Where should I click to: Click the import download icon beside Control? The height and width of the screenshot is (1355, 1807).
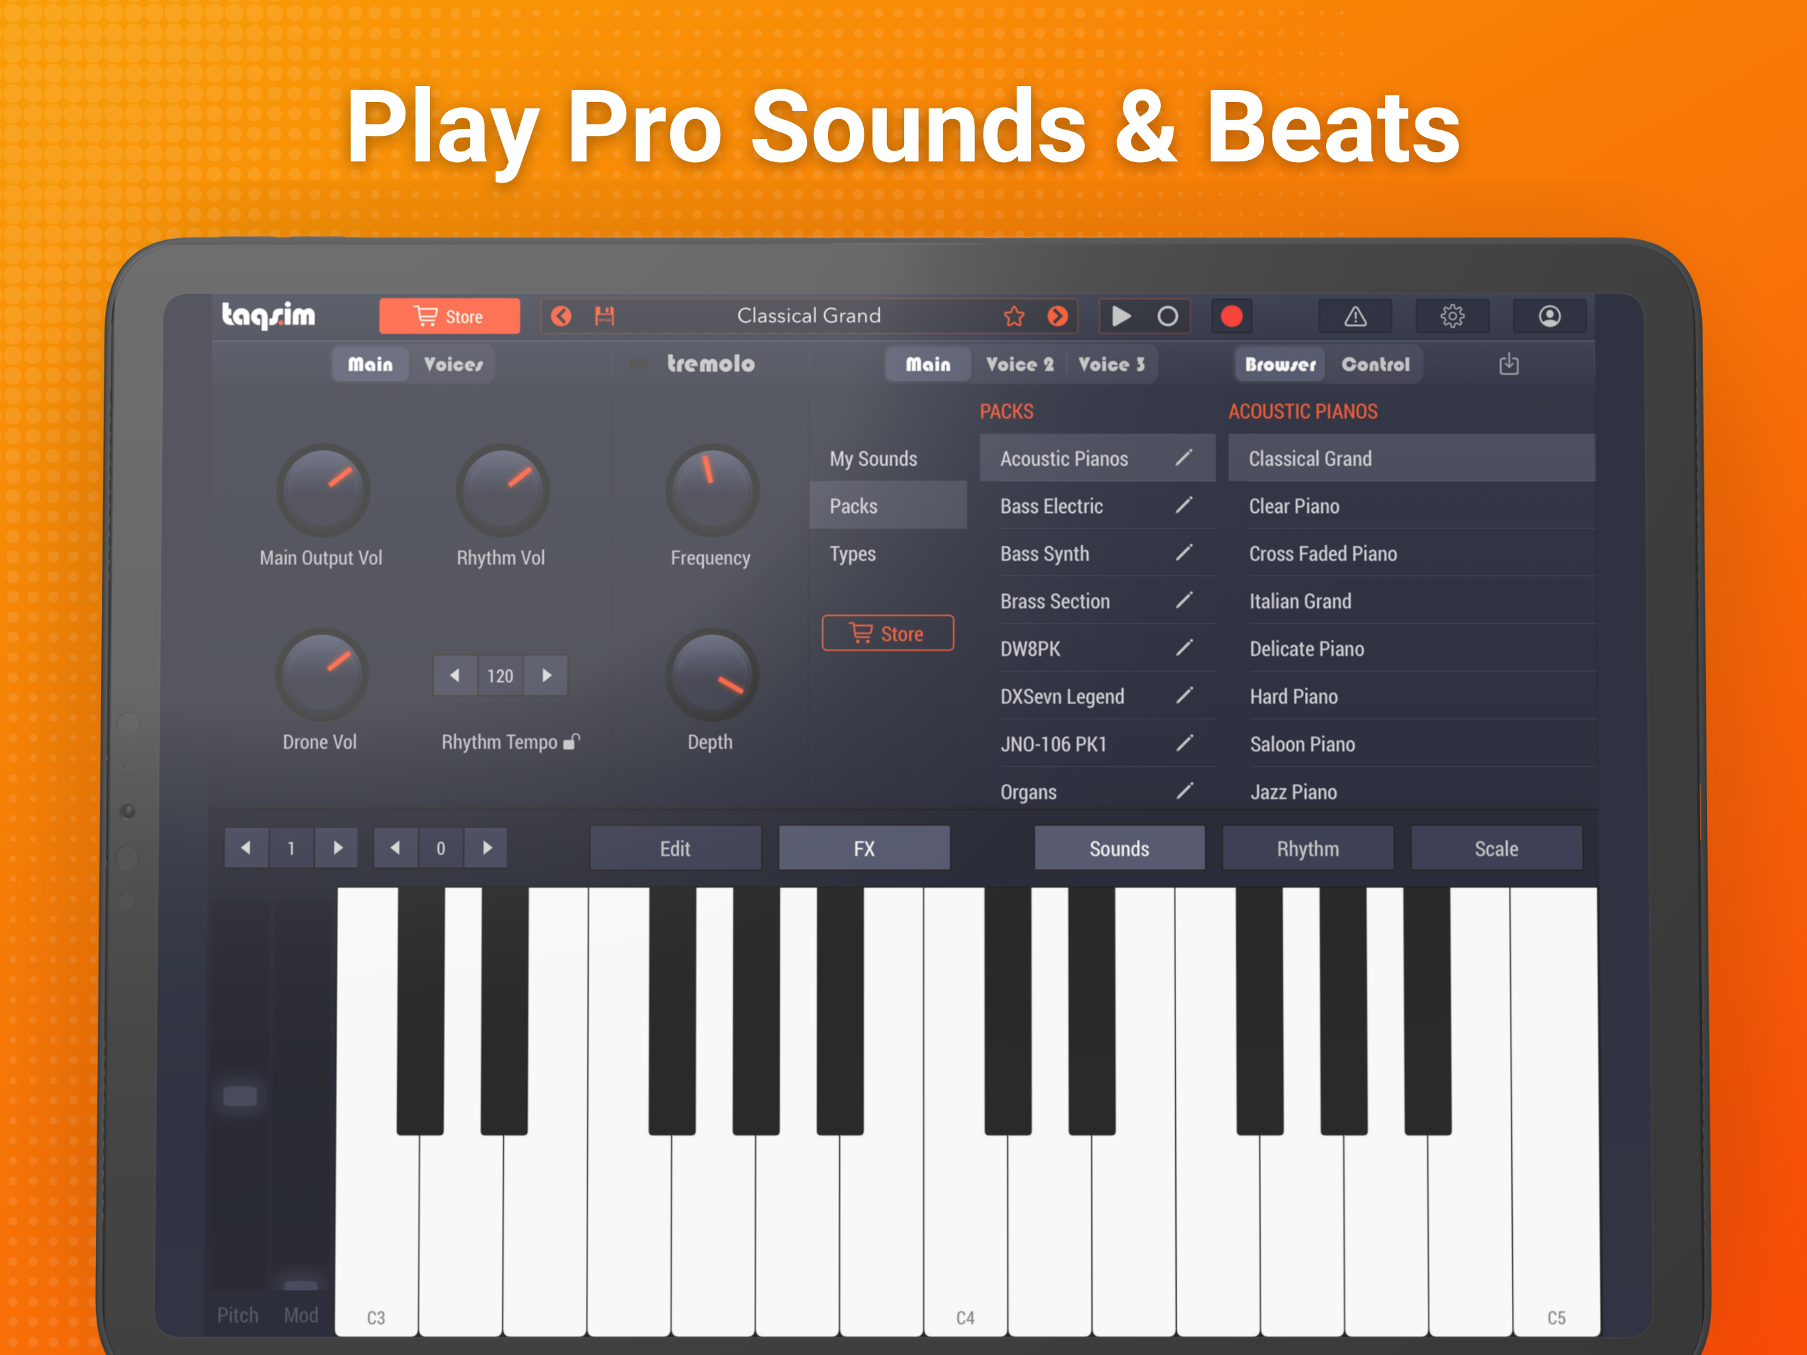click(1508, 365)
